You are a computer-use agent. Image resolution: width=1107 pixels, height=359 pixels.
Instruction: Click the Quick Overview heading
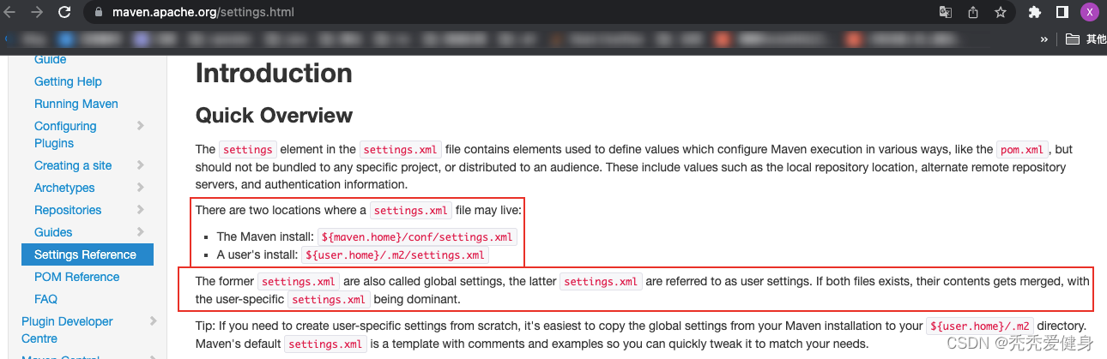(x=275, y=116)
